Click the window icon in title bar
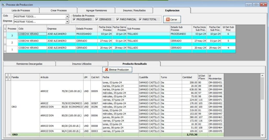 click(3, 5)
